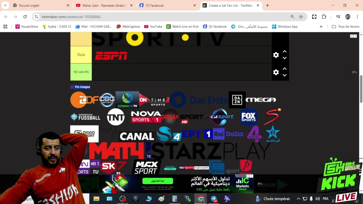Open a new browser tab
This screenshot has height=204, width=363.
[x=267, y=5]
